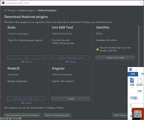Viewport: 144px width, 120px height.
Task: Click the 导航 pane heading in Word
Action: pos(134,98)
